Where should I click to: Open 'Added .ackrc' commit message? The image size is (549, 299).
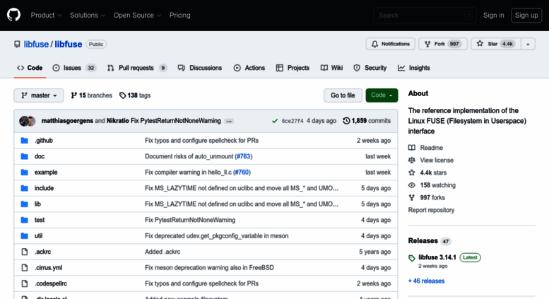point(163,252)
